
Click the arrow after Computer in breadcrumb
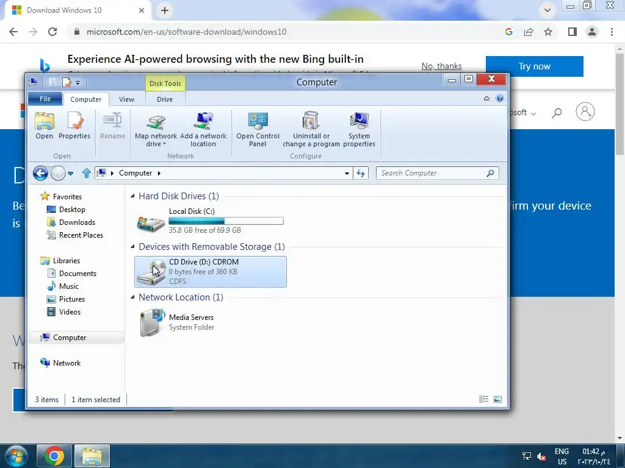159,173
